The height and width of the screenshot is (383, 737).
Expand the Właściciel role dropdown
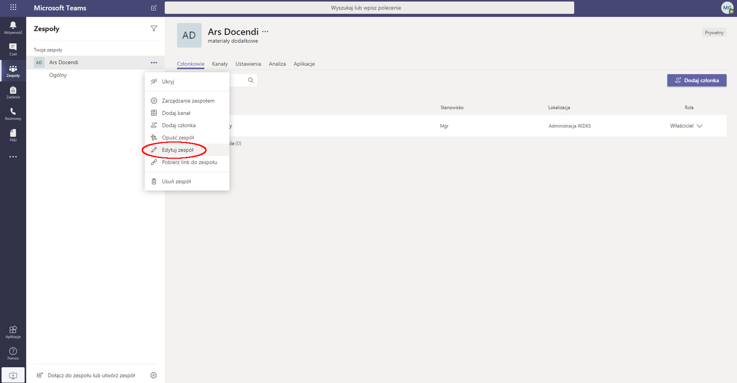pos(686,126)
